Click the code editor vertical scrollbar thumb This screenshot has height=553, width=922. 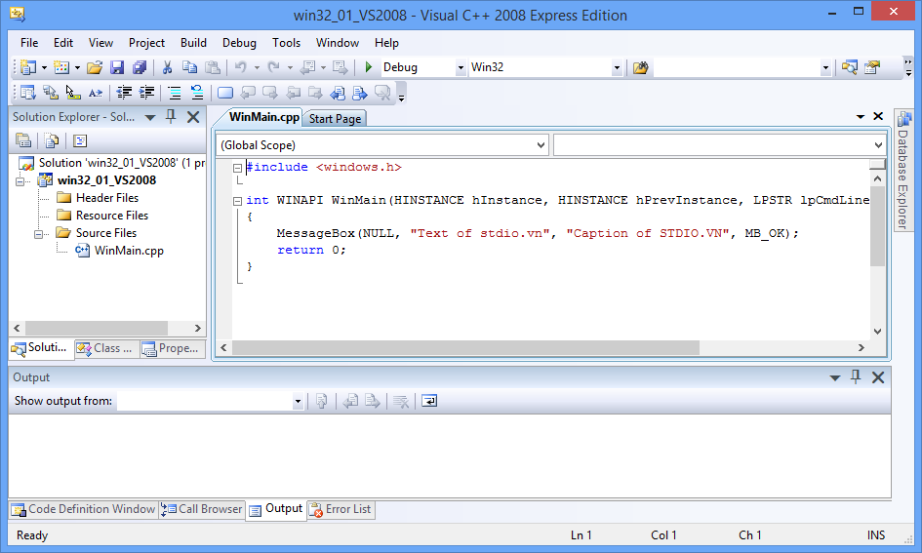[877, 226]
